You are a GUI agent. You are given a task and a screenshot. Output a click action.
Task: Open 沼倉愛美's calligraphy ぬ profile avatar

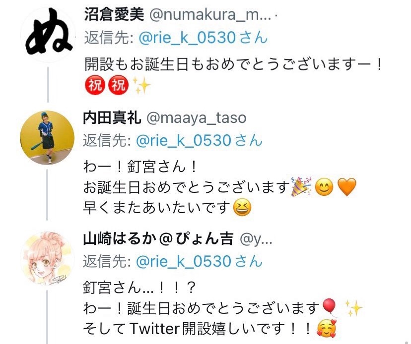click(48, 35)
